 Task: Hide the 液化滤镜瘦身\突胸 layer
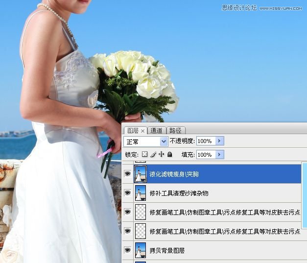point(128,174)
